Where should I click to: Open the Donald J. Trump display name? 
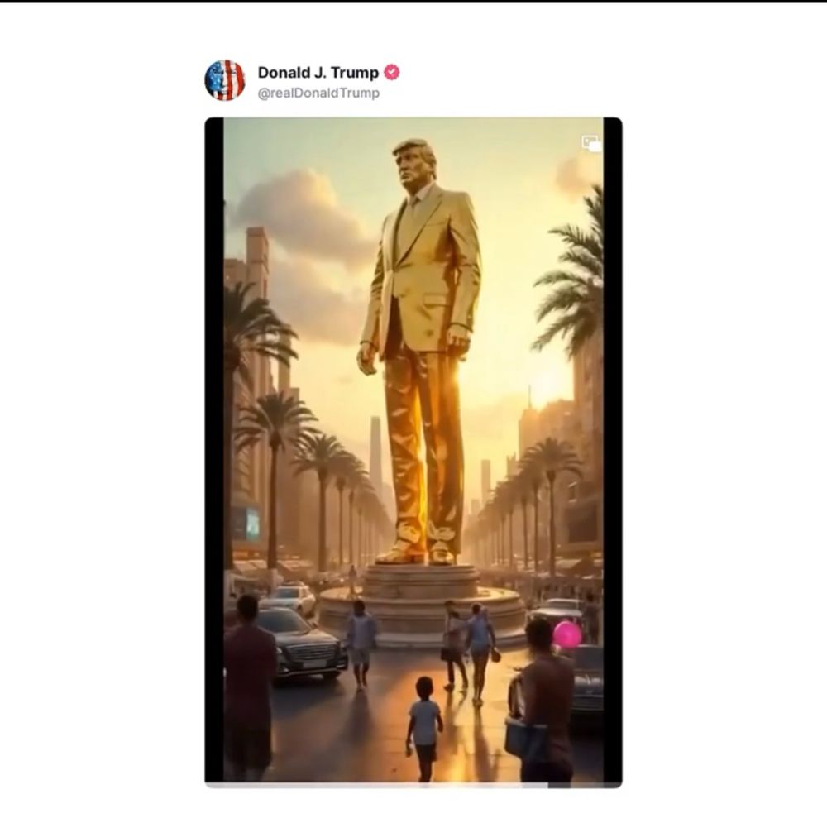(x=318, y=72)
